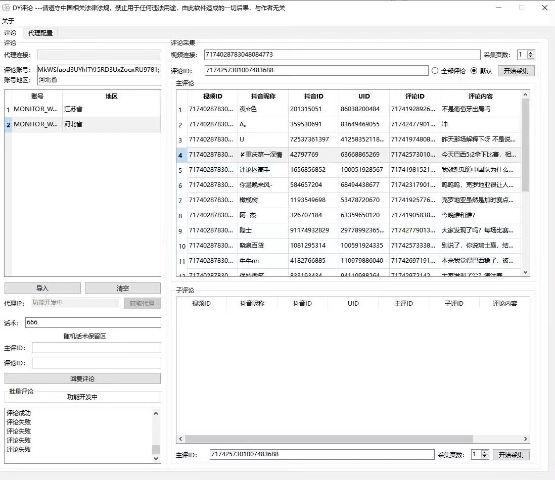Click the 抖音昵称 header in 主评论 table
Screen dimensions: 555x480
click(263, 96)
